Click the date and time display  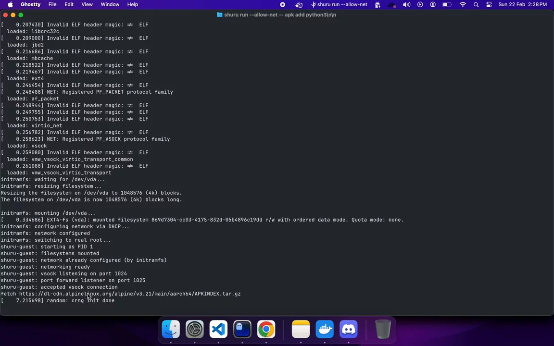point(522,4)
